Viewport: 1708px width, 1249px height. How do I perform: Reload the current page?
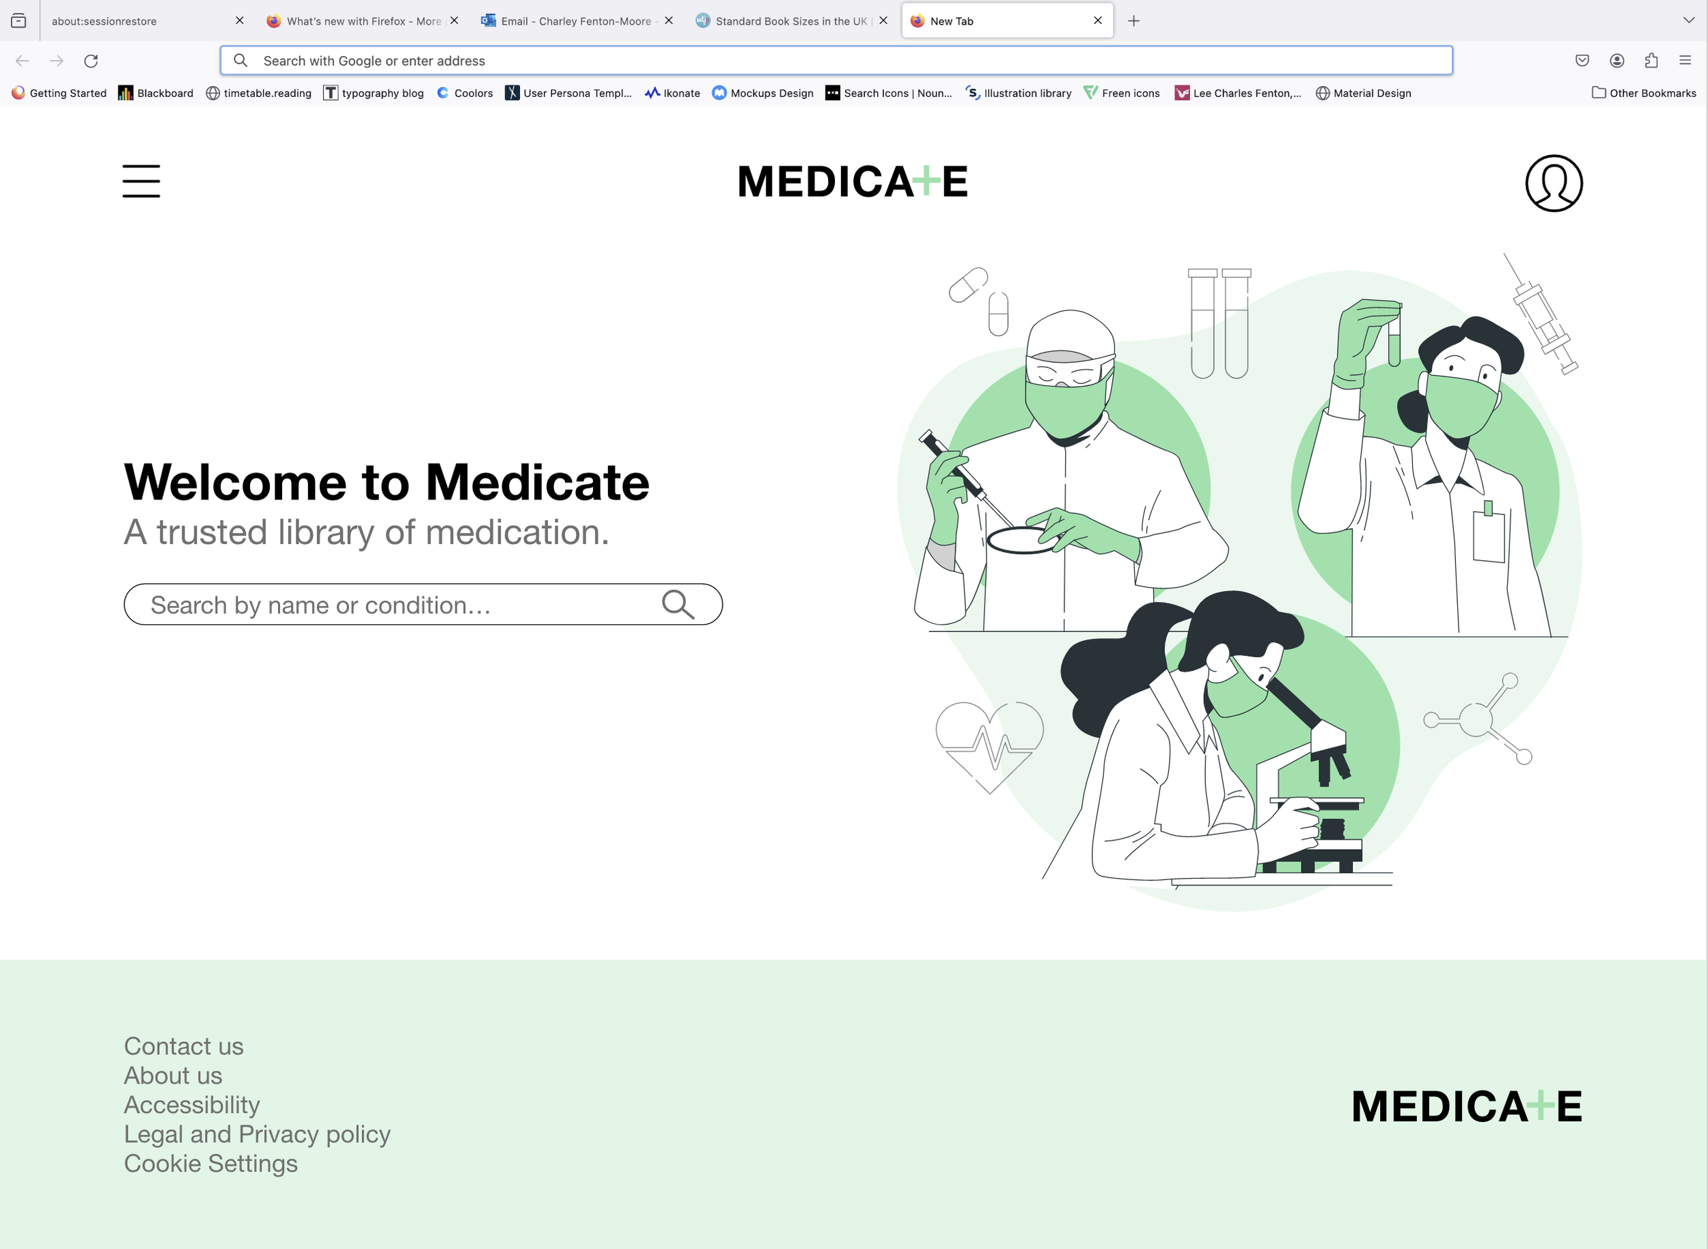(x=91, y=61)
